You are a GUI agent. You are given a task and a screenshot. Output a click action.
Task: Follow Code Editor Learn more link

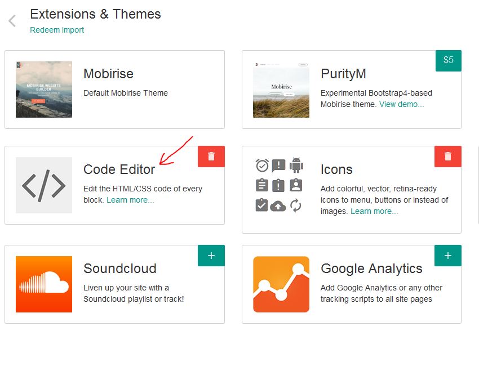tap(130, 200)
